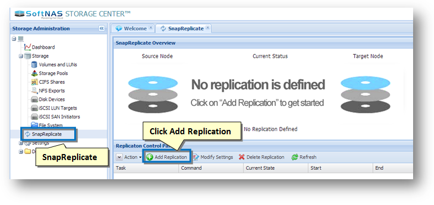Collapse the Storage Administration side panel

point(102,29)
